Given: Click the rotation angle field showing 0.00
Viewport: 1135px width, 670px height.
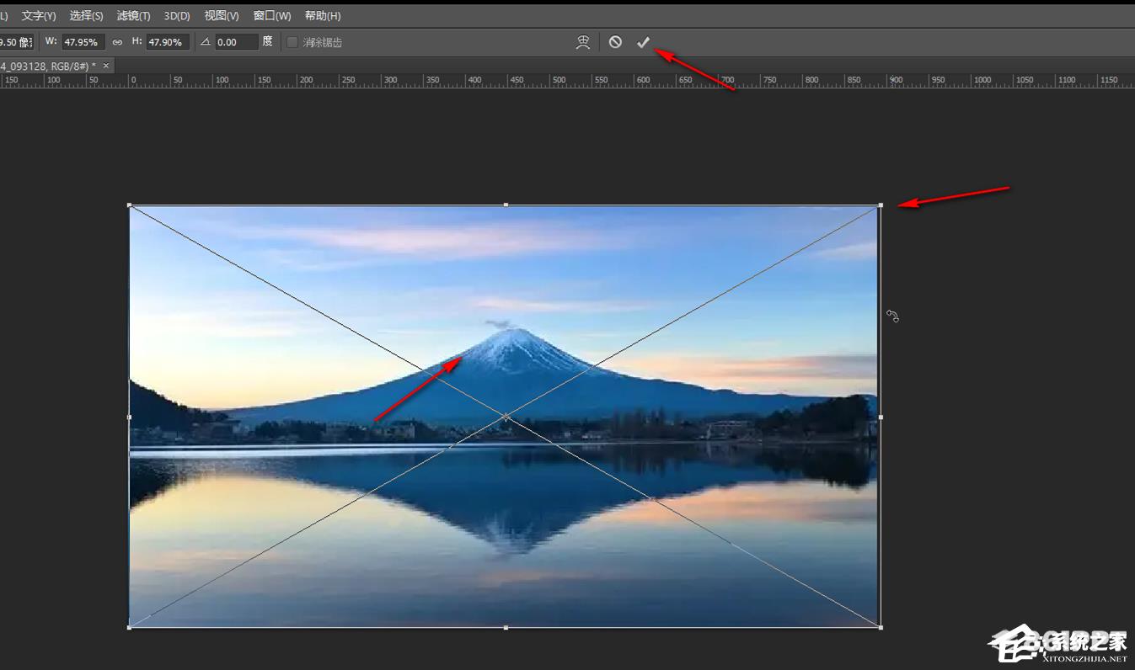Looking at the screenshot, I should click(x=236, y=42).
